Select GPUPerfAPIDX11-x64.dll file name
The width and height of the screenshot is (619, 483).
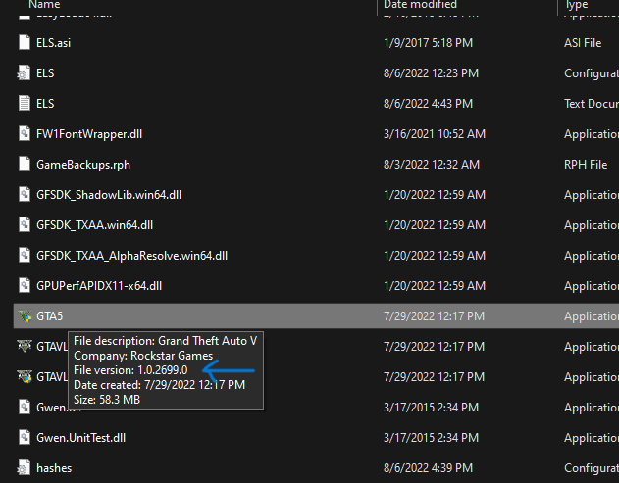99,286
